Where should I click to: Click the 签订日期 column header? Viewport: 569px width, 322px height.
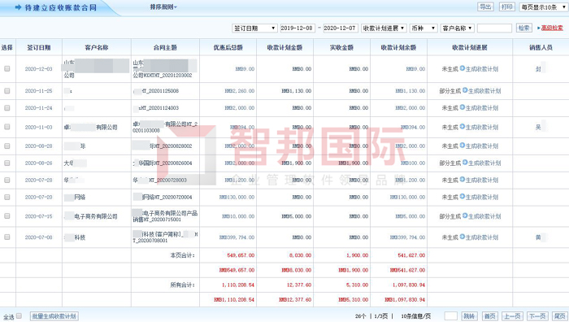tap(39, 47)
